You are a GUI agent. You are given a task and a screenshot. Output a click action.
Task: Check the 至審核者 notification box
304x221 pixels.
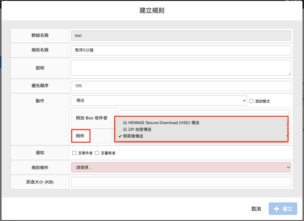[x=97, y=153]
